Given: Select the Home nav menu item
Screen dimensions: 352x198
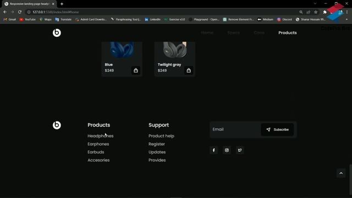Looking at the screenshot, I should click(x=207, y=33).
